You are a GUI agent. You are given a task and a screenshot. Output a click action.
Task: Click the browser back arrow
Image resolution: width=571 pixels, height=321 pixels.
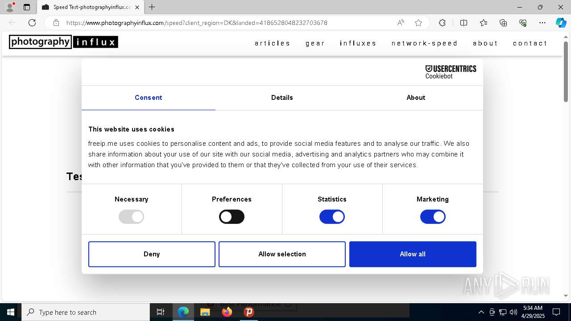click(12, 23)
